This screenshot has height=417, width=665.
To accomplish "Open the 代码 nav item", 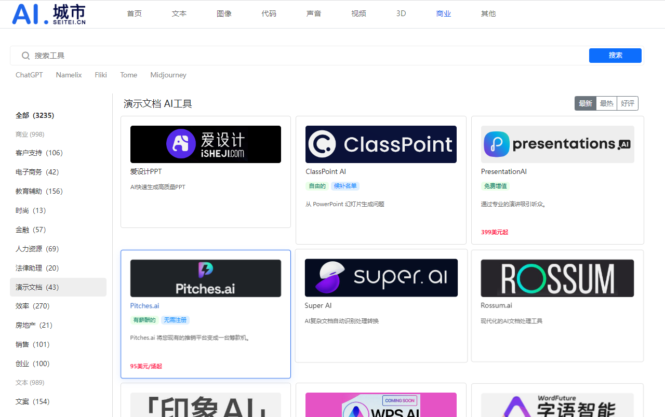I will [x=269, y=14].
